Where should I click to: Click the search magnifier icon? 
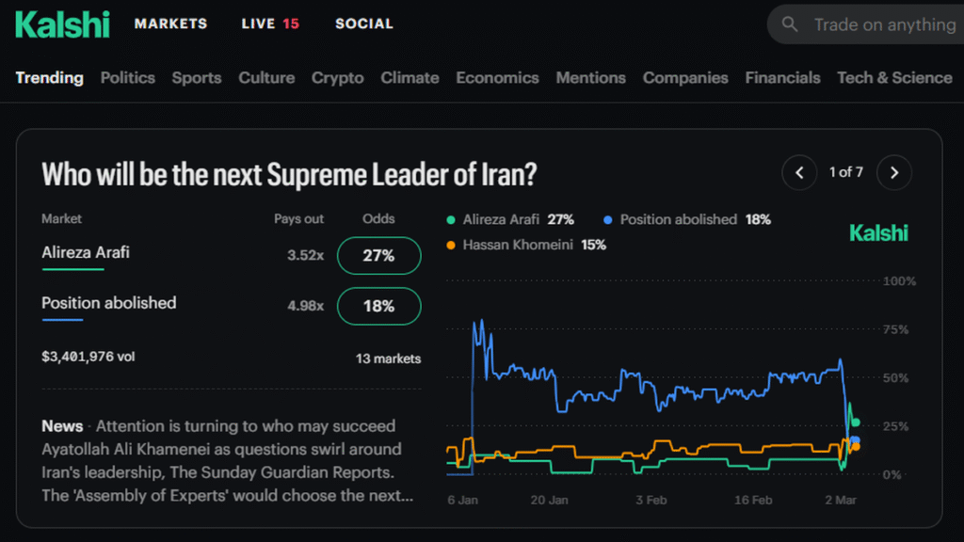[791, 24]
